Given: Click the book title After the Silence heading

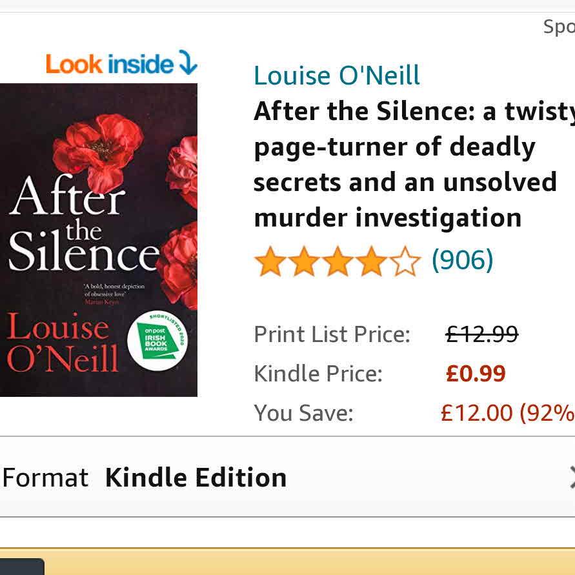Looking at the screenshot, I should (x=414, y=165).
